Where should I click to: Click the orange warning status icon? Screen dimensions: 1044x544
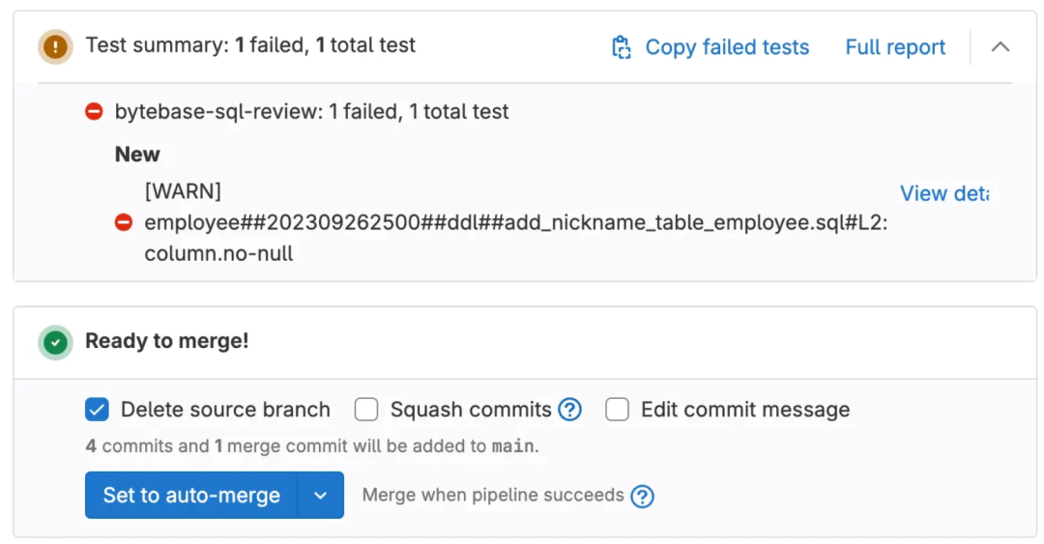pos(55,46)
